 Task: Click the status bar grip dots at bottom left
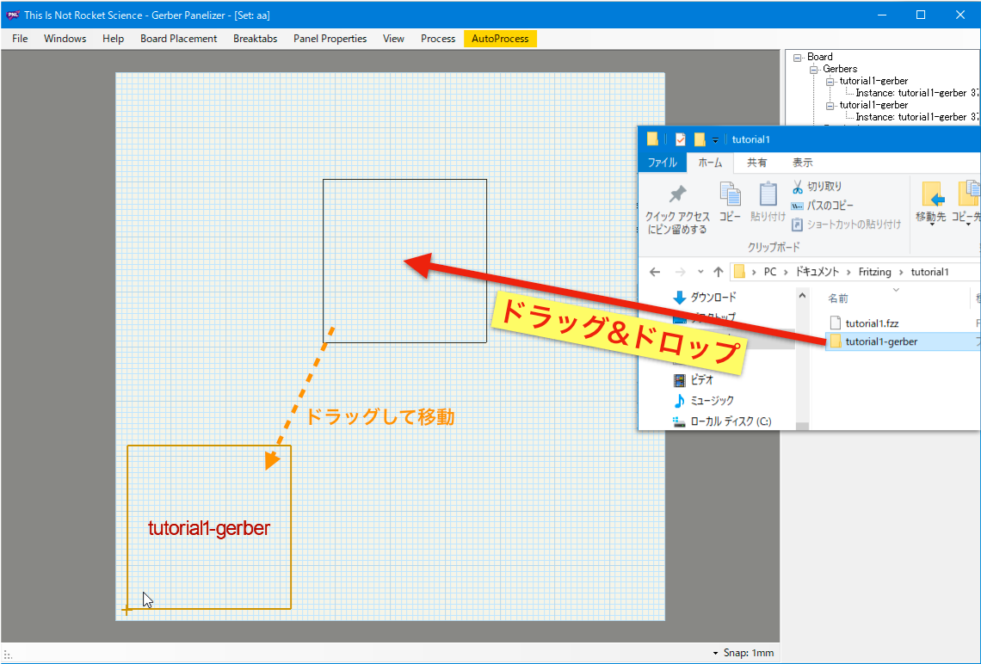[8, 655]
